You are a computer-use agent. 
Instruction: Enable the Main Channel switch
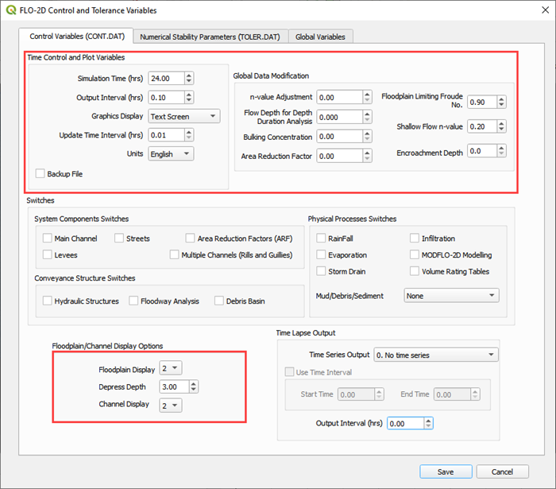(48, 238)
